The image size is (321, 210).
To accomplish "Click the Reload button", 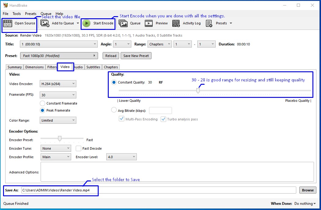I will pos(111,56).
